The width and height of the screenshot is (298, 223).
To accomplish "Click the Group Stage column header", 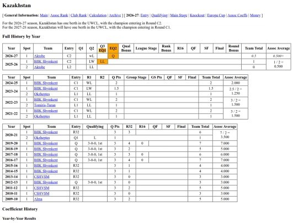I will [136, 78].
